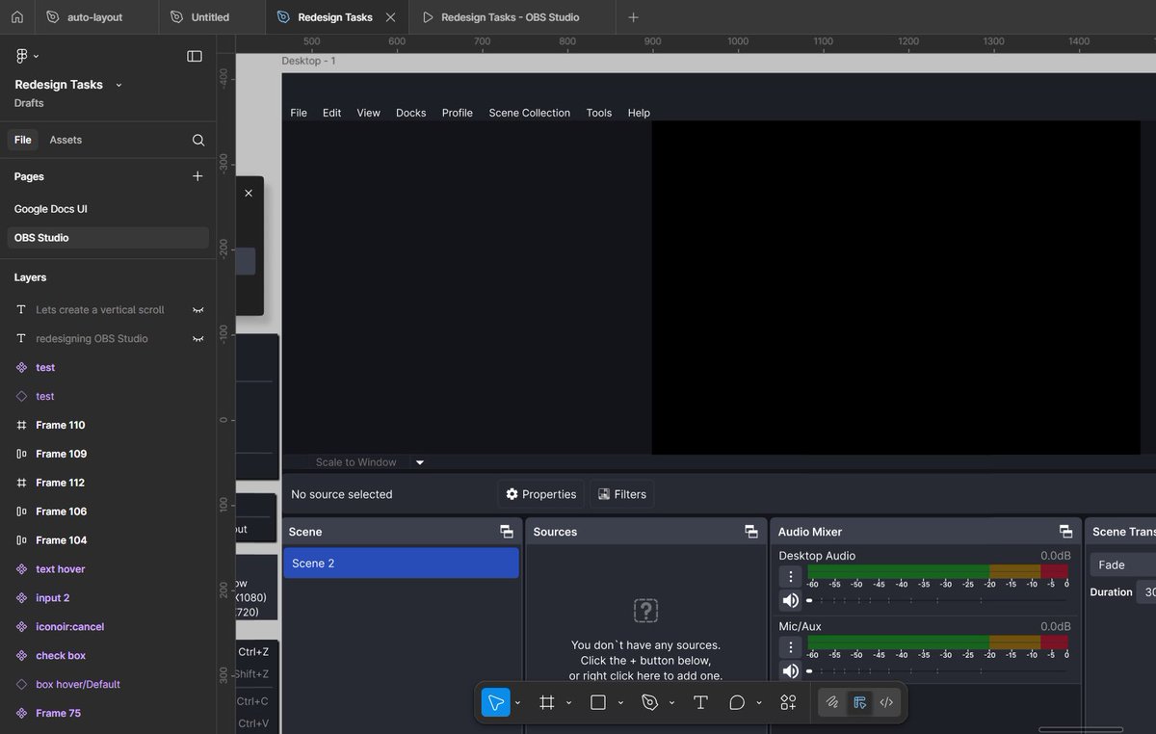
Task: Select the Text tool
Action: pos(700,702)
